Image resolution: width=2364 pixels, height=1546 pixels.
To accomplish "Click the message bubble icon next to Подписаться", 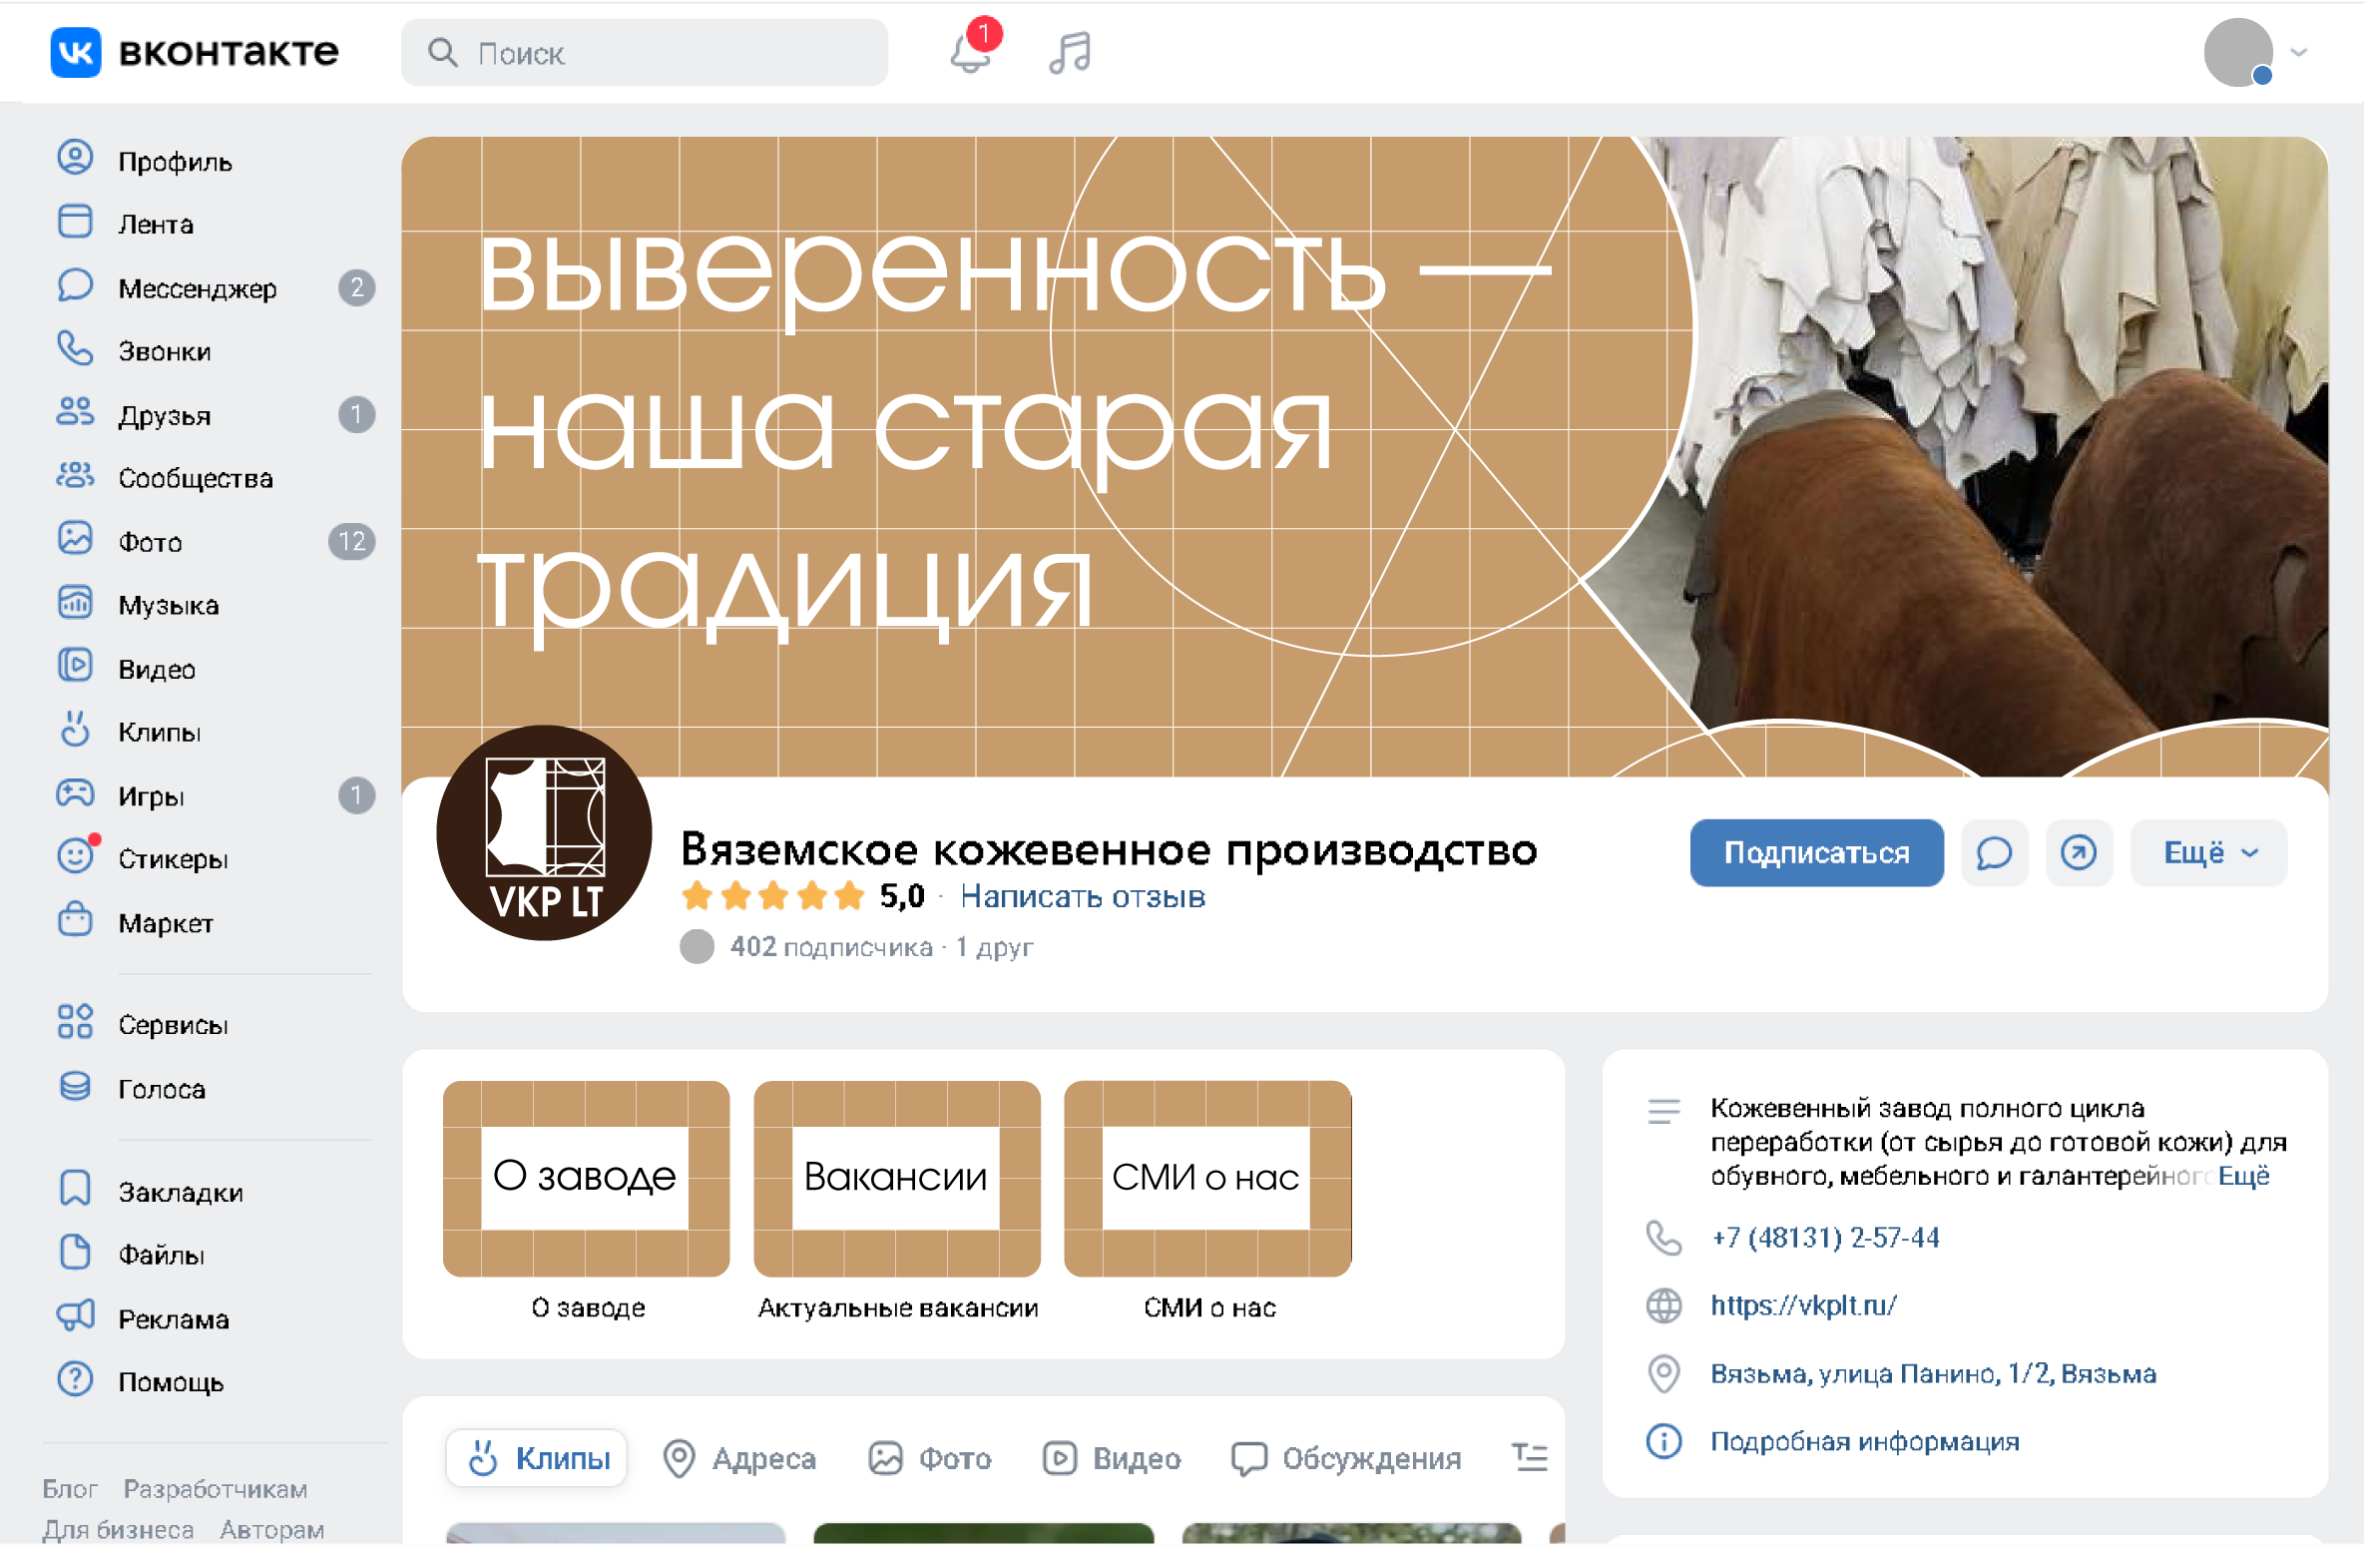I will click(x=1994, y=852).
